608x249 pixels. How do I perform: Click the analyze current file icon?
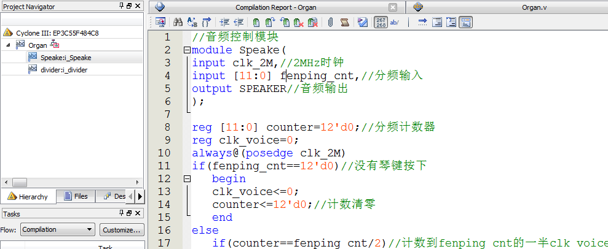(363, 22)
